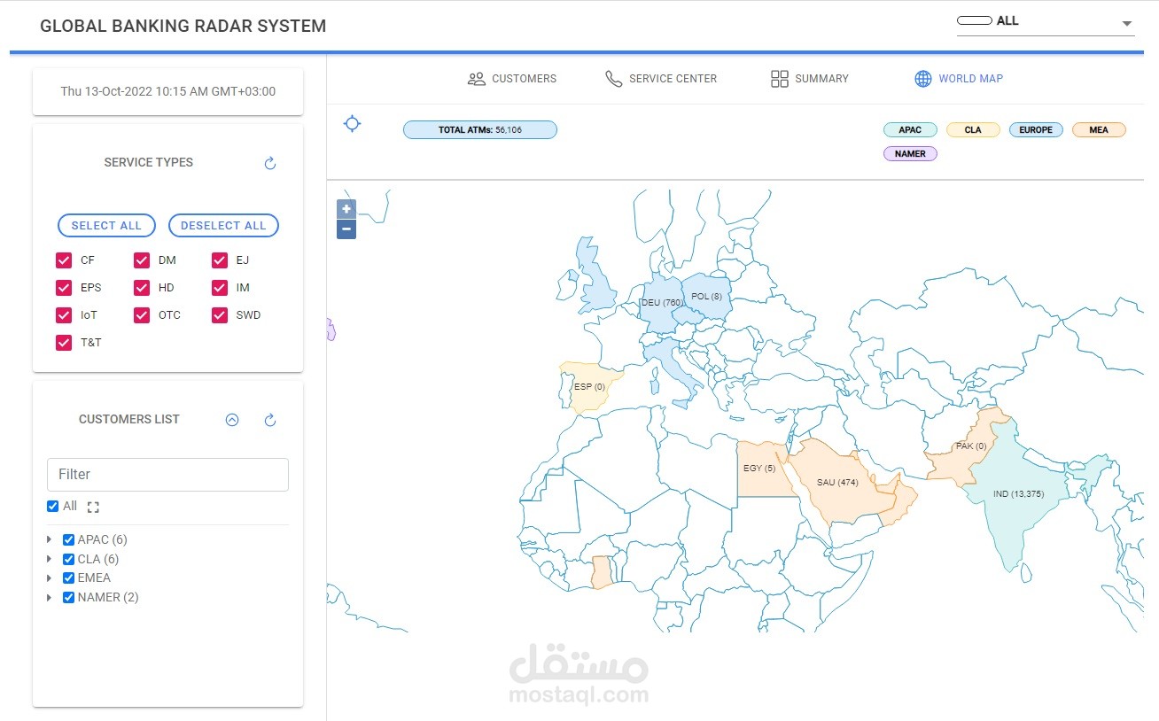This screenshot has width=1159, height=721.
Task: Disable the EPS service type
Action: pyautogui.click(x=64, y=287)
